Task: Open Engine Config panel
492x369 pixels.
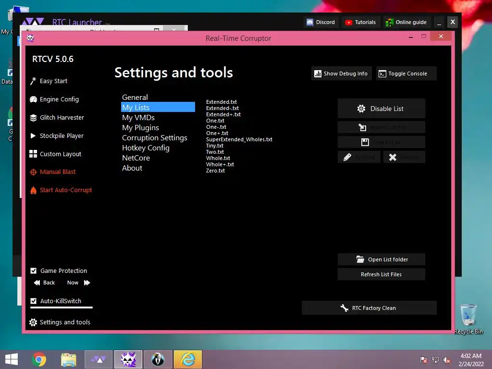Action: [x=54, y=99]
